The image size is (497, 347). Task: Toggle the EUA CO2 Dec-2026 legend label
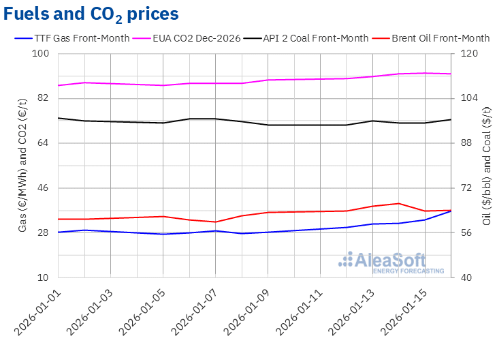[200, 38]
